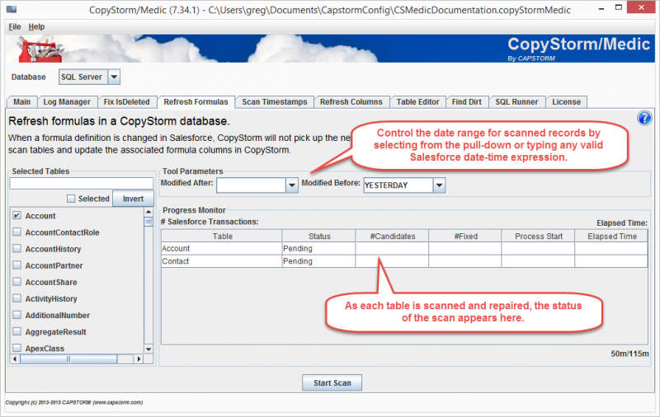The width and height of the screenshot is (660, 417).
Task: Open the Table Editor tab
Action: coord(417,101)
